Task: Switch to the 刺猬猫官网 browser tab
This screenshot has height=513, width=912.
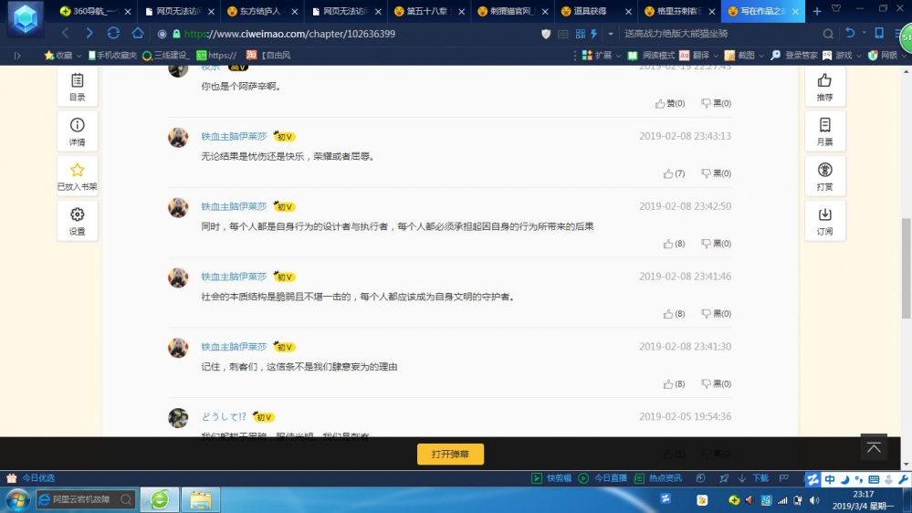Action: pyautogui.click(x=512, y=11)
